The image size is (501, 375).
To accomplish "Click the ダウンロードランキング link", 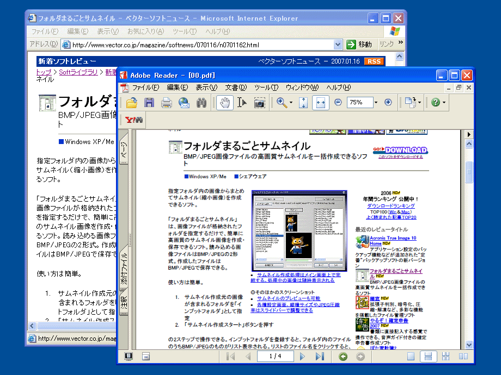I will (x=391, y=206).
